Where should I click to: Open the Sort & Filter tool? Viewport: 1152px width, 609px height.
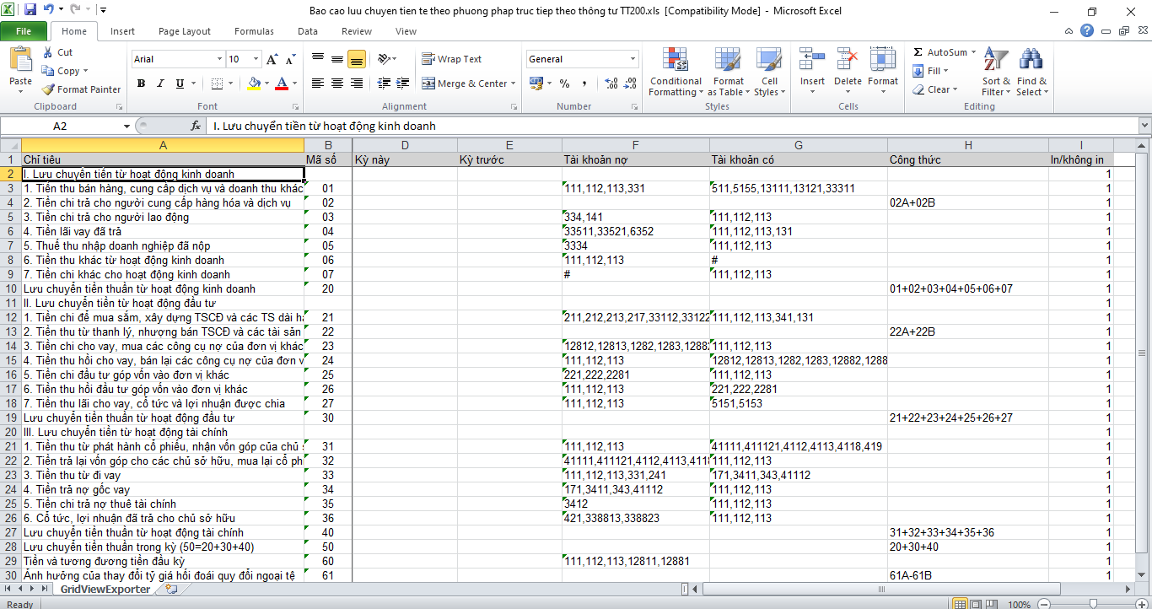tap(996, 72)
